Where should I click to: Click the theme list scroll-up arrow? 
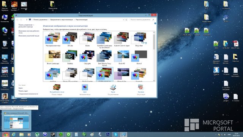(154, 32)
